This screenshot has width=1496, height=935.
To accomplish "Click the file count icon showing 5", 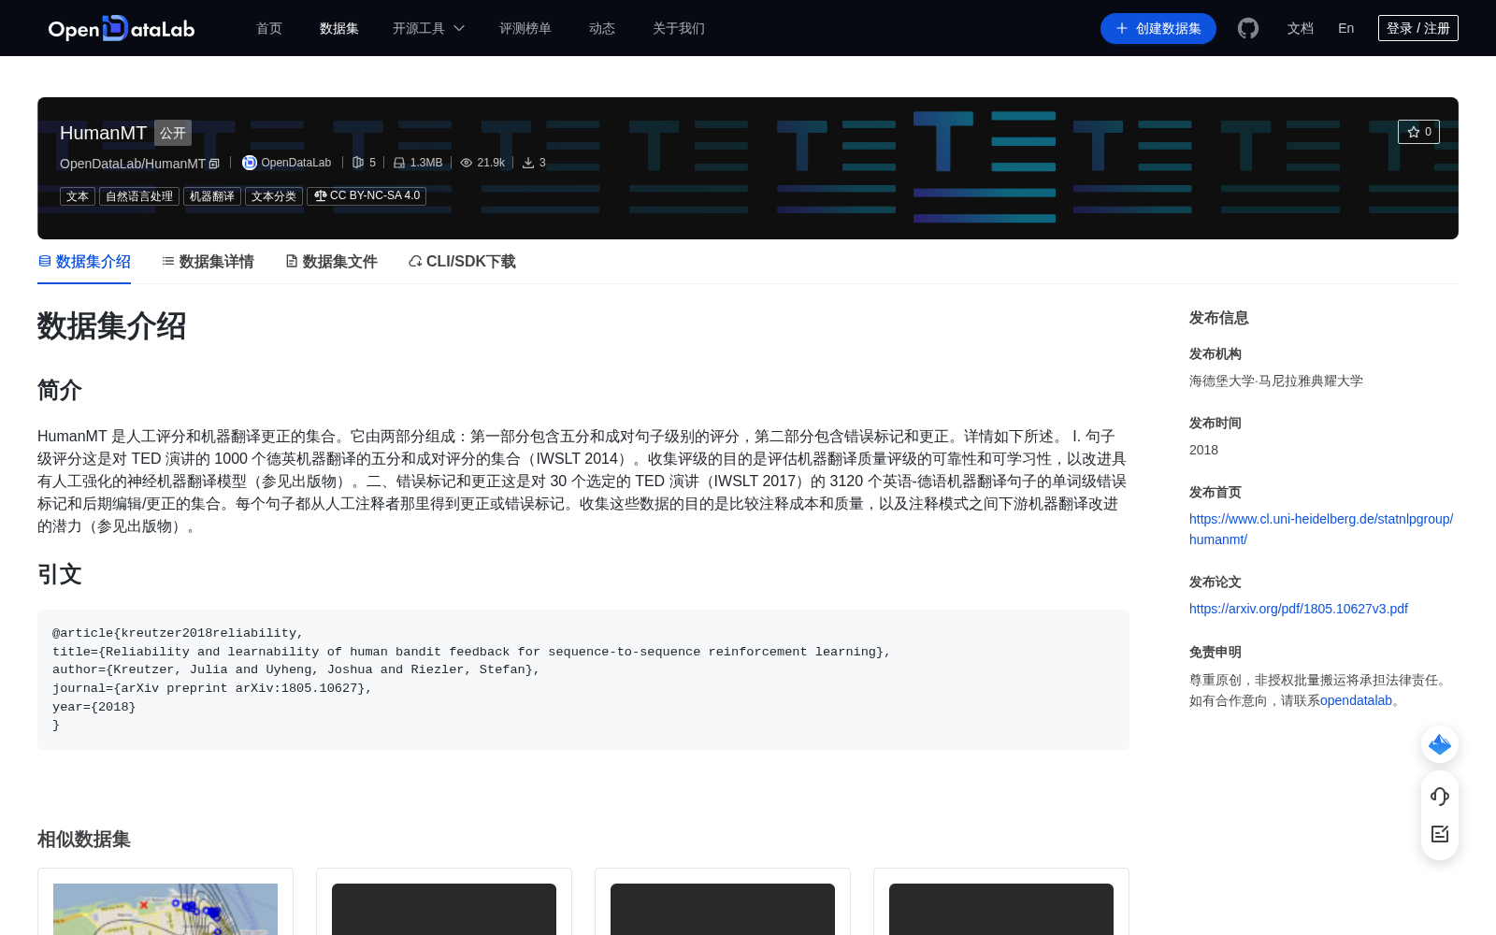I will coord(358,163).
